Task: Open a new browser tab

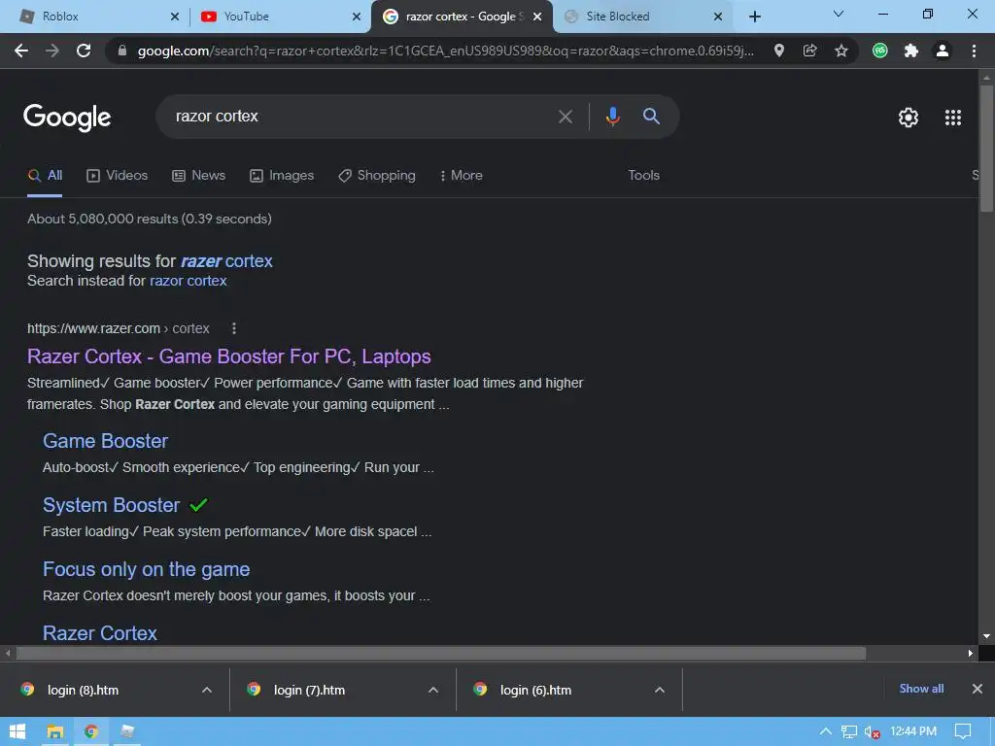Action: click(x=754, y=17)
